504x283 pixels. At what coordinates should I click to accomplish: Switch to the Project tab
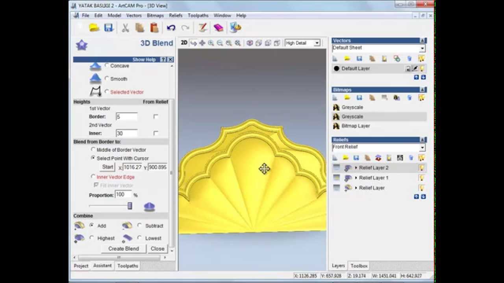(x=81, y=266)
